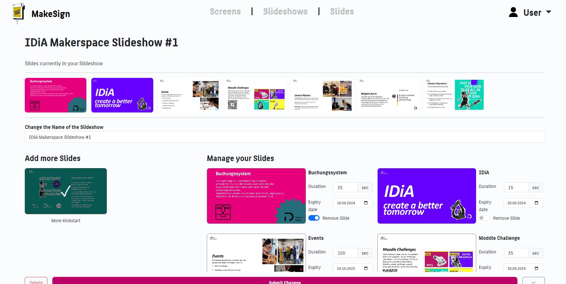Click the 'Add more Slides' heading
Image resolution: width=566 pixels, height=284 pixels.
(53, 159)
